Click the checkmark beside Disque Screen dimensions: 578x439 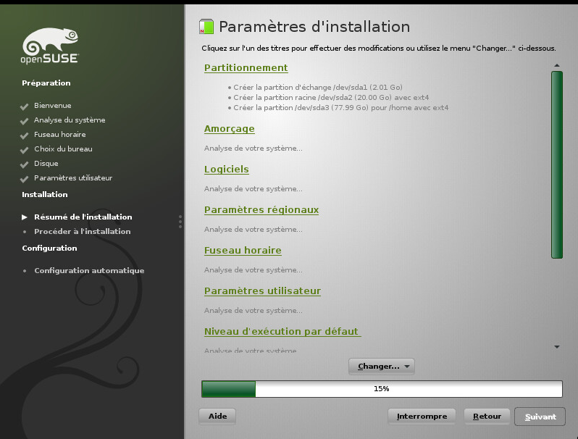25,164
